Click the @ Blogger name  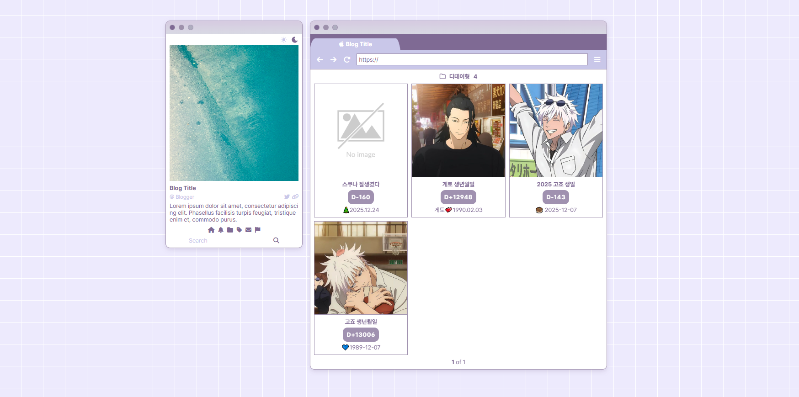point(182,197)
